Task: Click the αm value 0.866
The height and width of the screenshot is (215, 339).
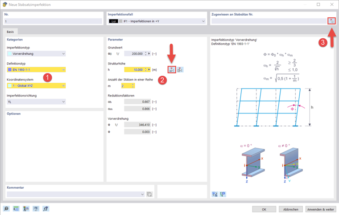Action: 137,109
